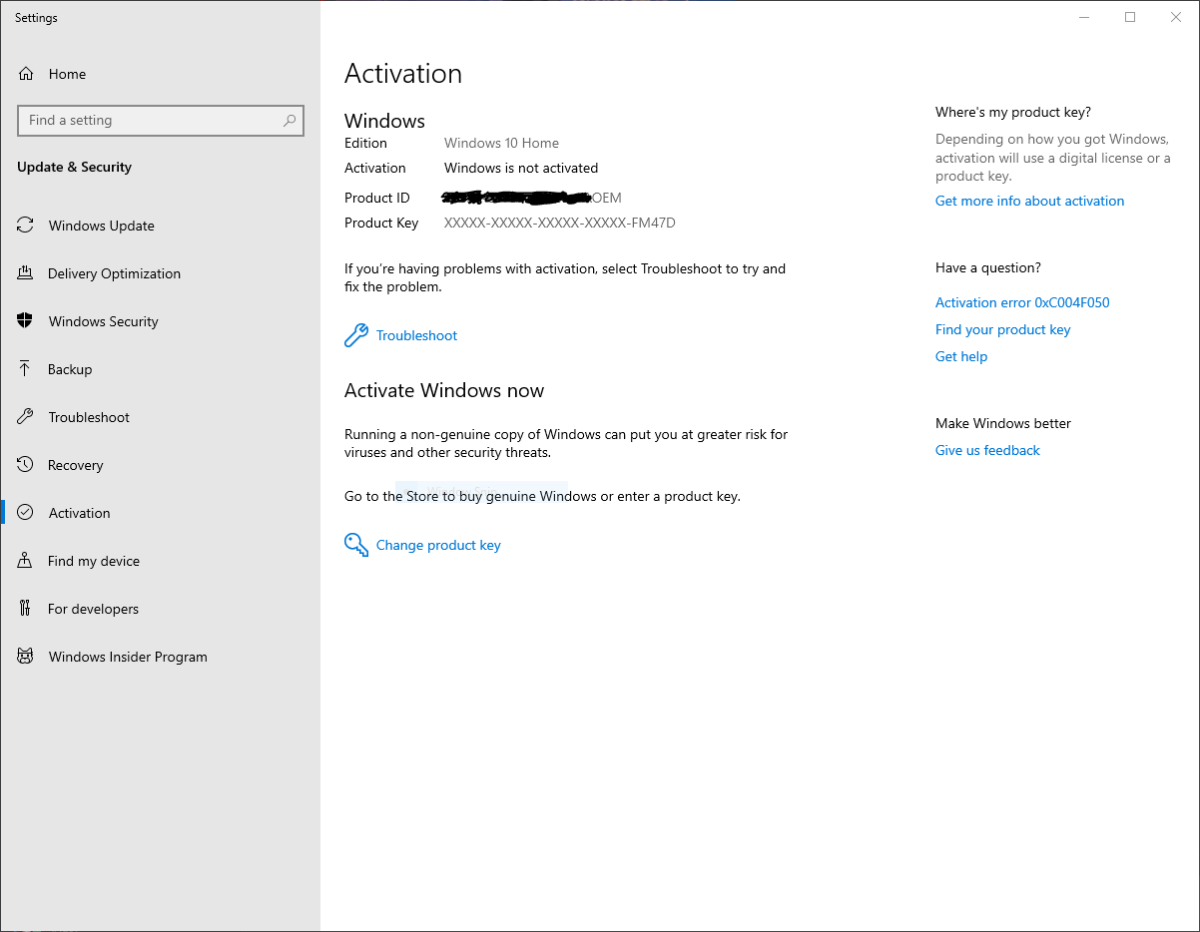Select Backup in the sidebar
The height and width of the screenshot is (932, 1200).
tap(160, 369)
